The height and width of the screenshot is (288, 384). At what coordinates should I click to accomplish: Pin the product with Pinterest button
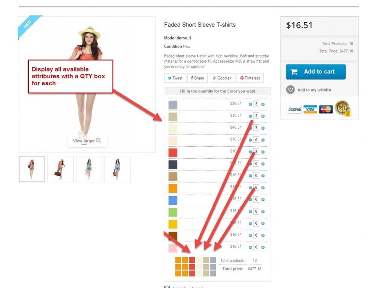coord(250,78)
